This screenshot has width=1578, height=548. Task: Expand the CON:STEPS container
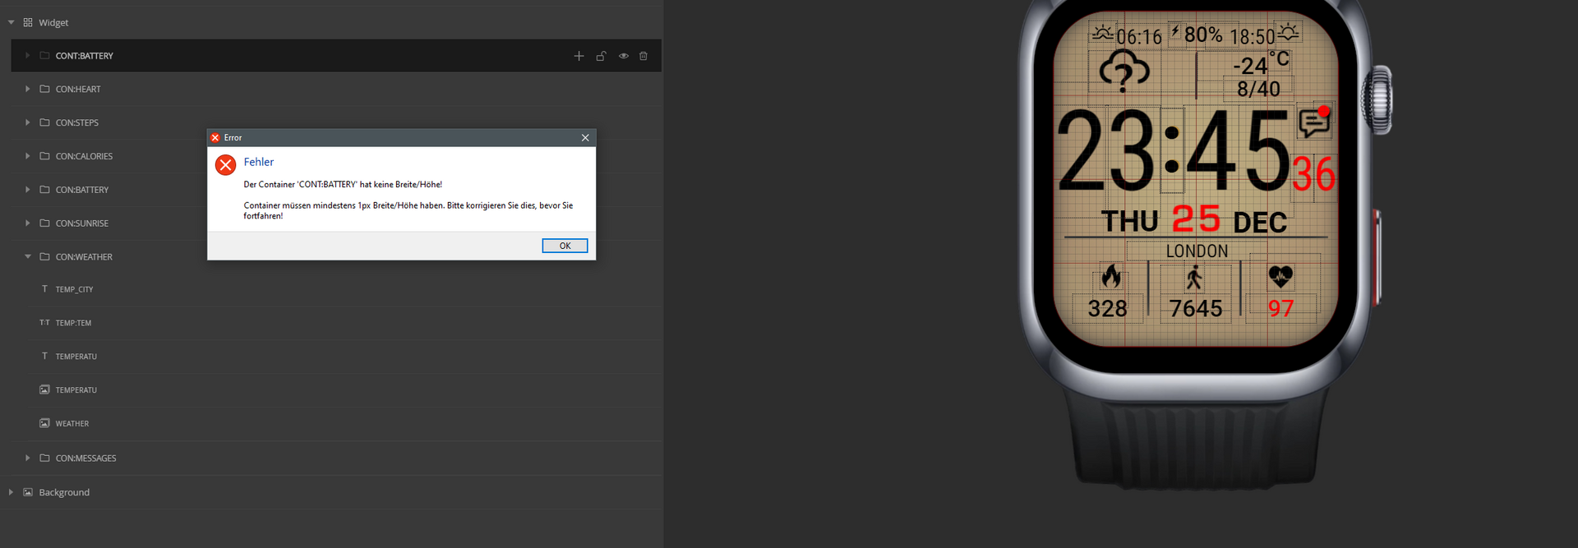tap(27, 122)
